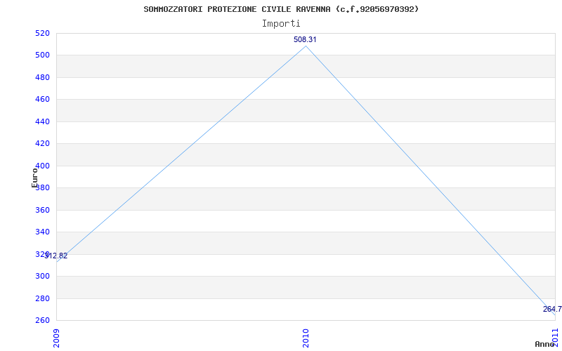Click the 500 y-axis tick label
Viewport: 562px width, 351px height.
[42, 55]
